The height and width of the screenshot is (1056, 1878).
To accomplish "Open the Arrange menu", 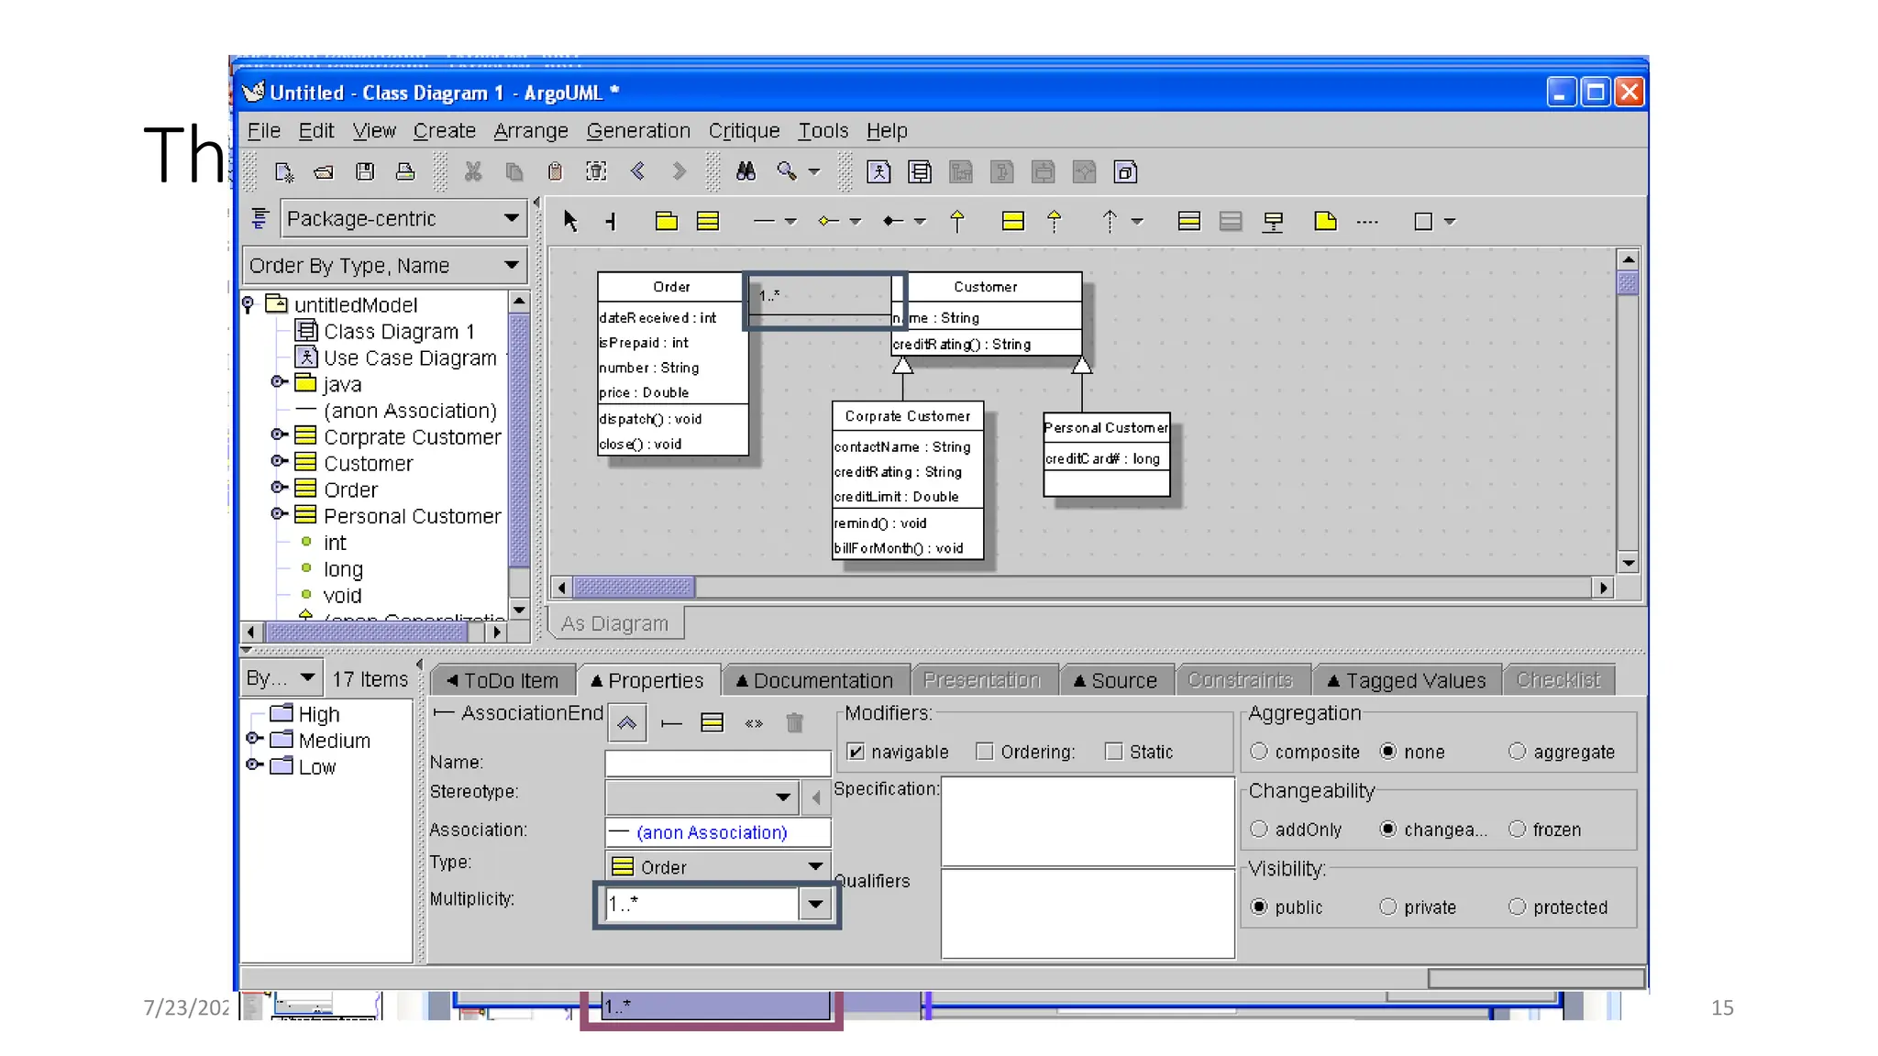I will (531, 131).
